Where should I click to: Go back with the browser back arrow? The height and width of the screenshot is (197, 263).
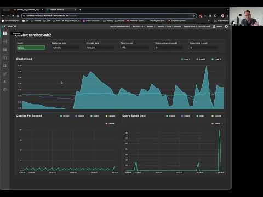pos(3,16)
